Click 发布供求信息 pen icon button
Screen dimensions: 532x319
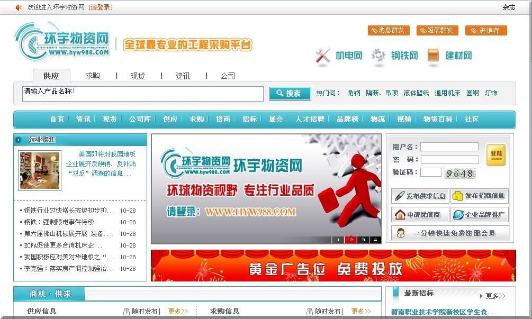click(420, 196)
